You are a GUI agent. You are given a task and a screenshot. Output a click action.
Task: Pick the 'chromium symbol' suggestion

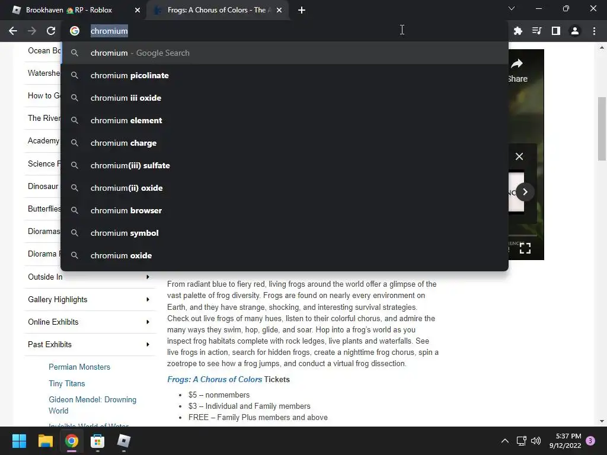pyautogui.click(x=285, y=233)
